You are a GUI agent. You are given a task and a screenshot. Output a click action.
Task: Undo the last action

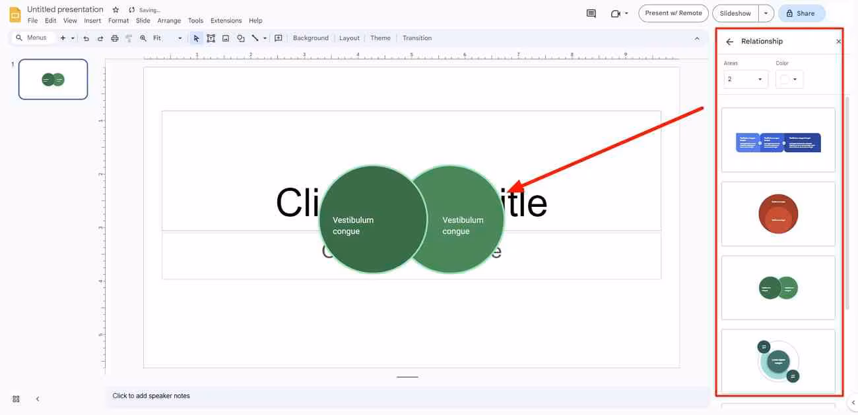tap(86, 38)
